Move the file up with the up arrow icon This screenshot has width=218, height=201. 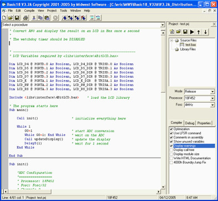[x=199, y=32]
